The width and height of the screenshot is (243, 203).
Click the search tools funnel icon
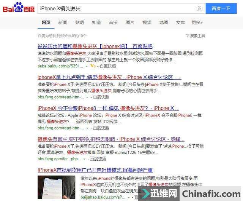point(188,36)
